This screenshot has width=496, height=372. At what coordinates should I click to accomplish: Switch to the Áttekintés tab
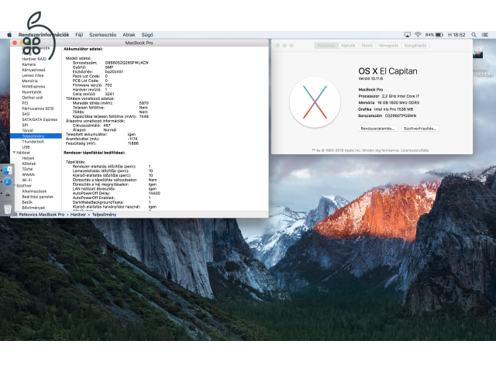pyautogui.click(x=326, y=46)
